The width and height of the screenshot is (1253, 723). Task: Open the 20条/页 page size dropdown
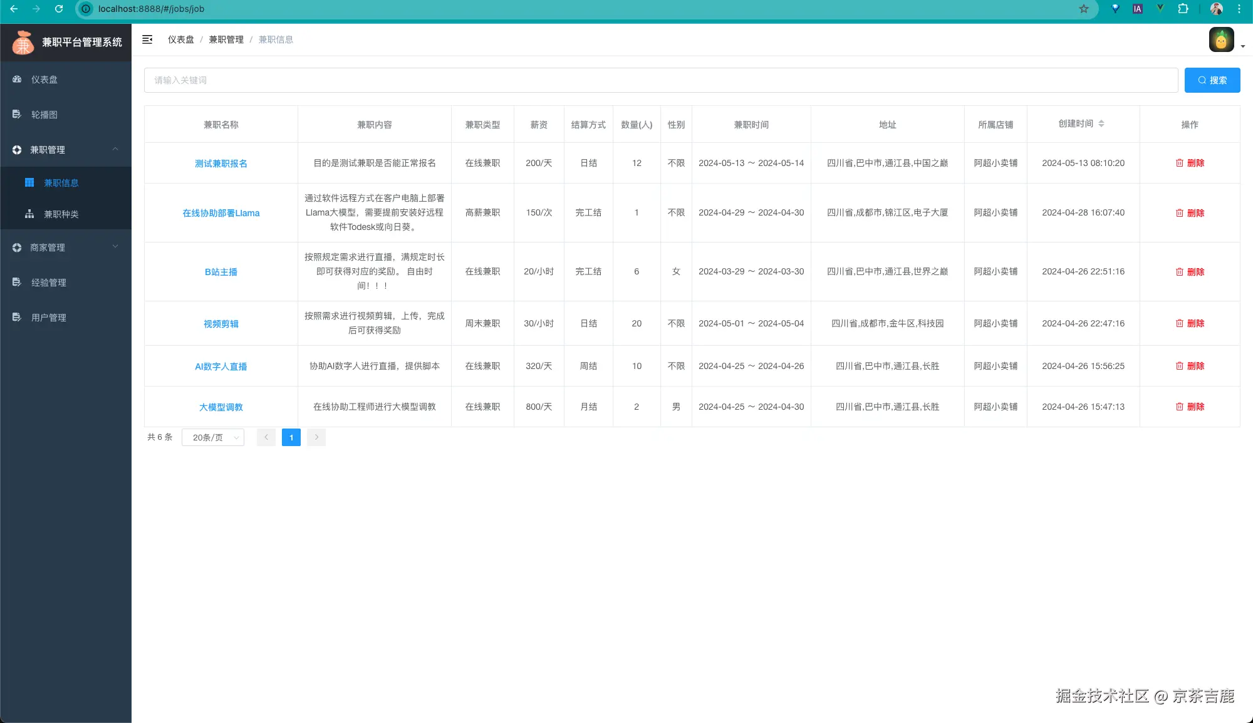[213, 437]
